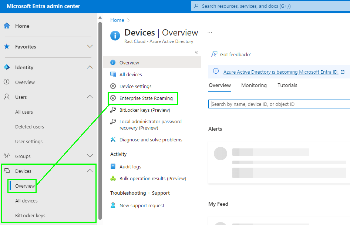Click the Diagnose and solve problems wrench icon

tap(113, 140)
